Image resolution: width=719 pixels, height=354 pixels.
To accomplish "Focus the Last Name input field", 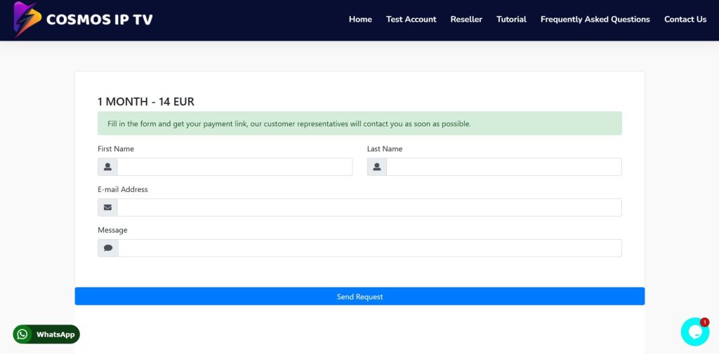I will coord(504,167).
